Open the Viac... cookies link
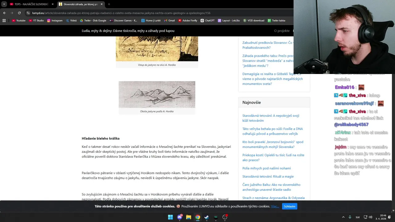This screenshot has height=222, width=395. 275,206
